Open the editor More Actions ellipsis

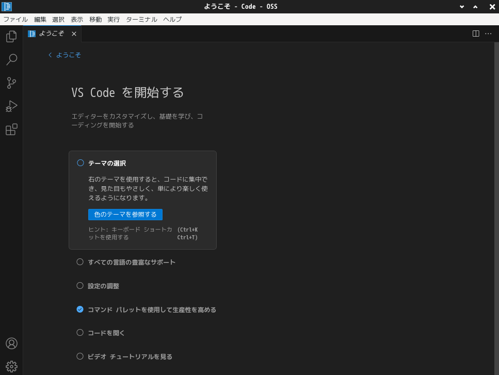point(488,34)
